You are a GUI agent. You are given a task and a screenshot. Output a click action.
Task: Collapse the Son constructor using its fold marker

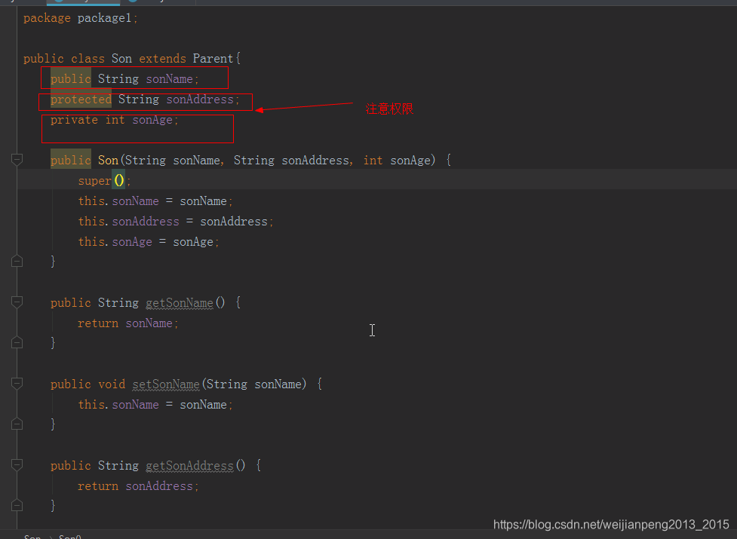coord(17,160)
